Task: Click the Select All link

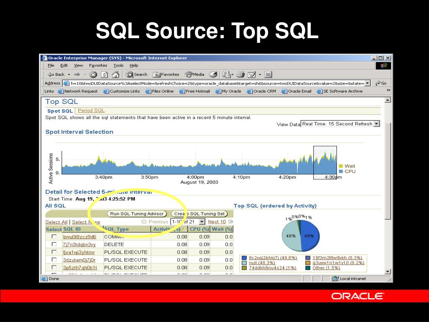Action: point(57,222)
